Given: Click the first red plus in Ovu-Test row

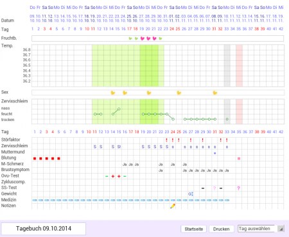Looking at the screenshot, I should pos(113,176).
